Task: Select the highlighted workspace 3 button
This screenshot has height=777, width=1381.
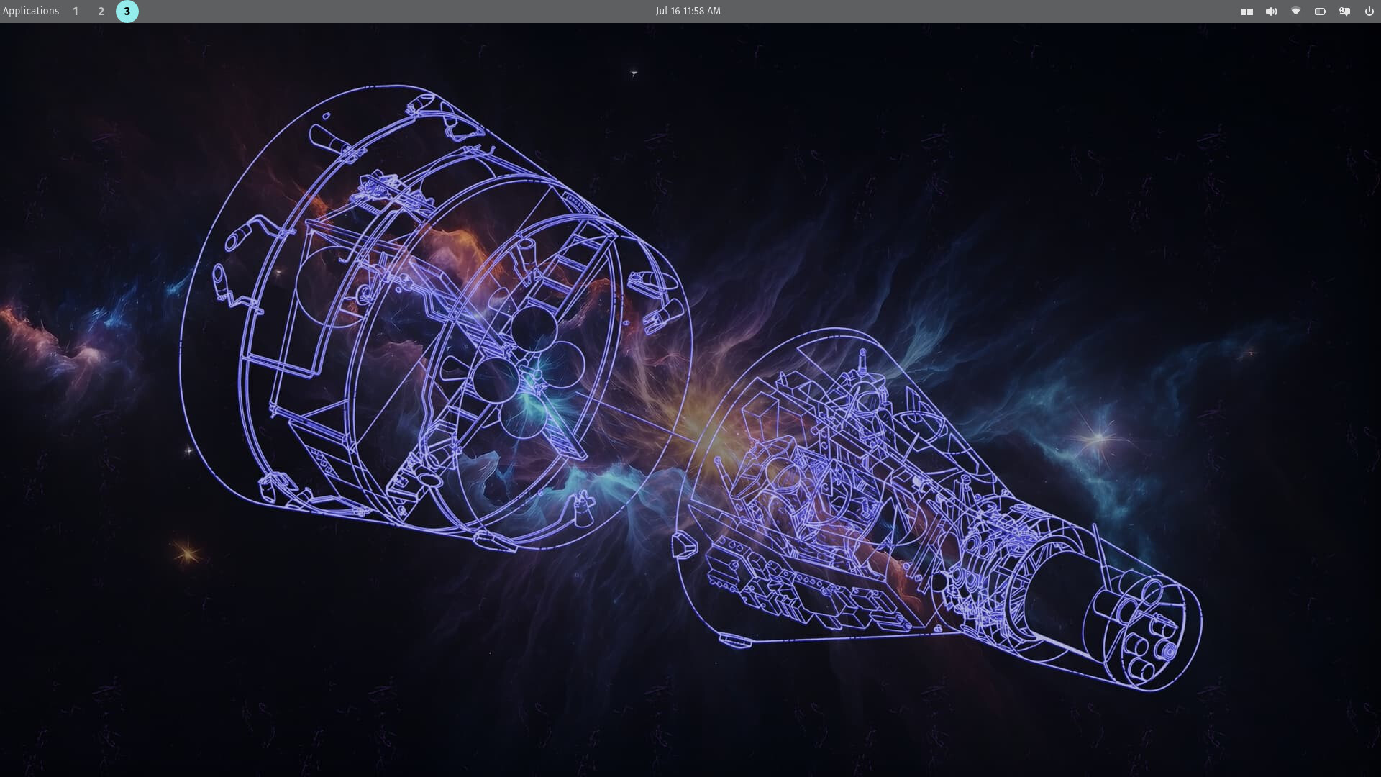Action: 127,12
